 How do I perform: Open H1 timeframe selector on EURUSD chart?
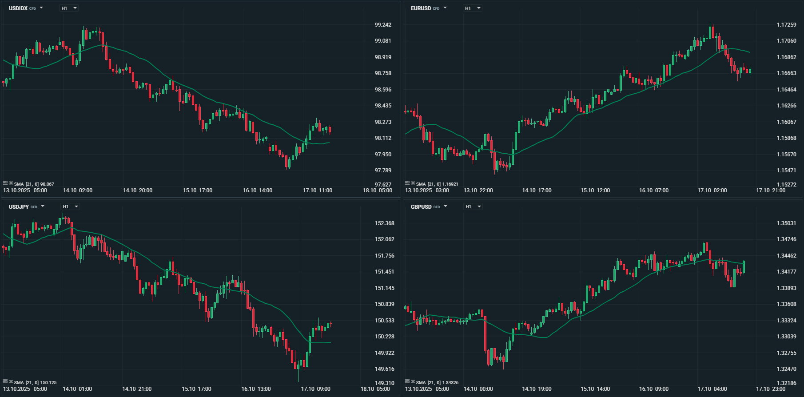pos(473,8)
